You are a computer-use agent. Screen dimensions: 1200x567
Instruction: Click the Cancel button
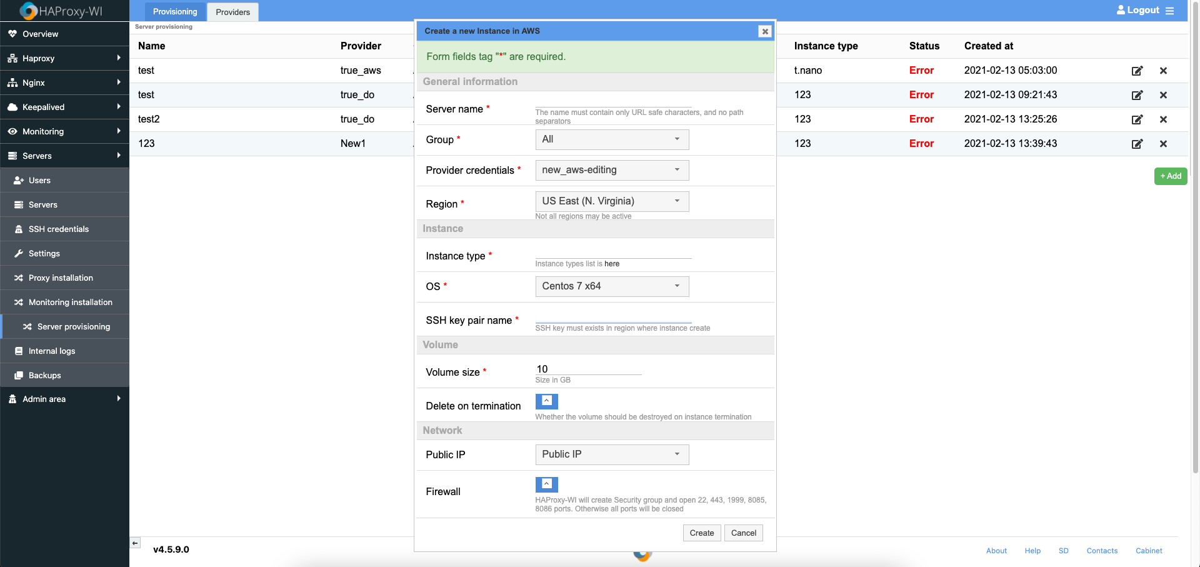(x=744, y=533)
